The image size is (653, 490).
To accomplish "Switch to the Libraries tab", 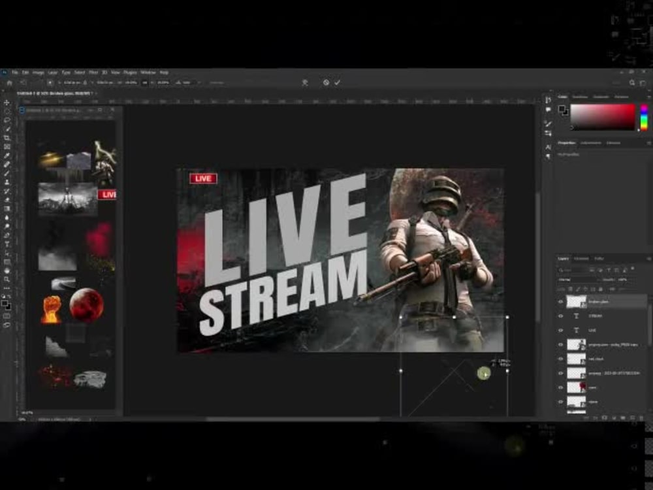I will coord(613,143).
